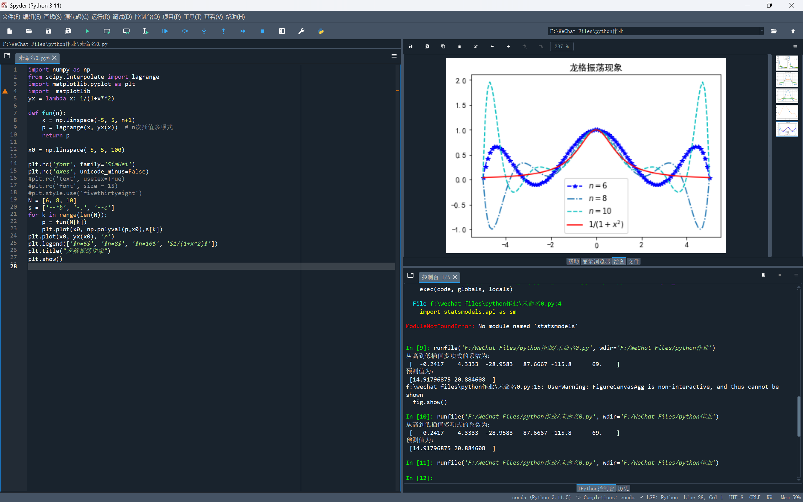This screenshot has width=803, height=502.
Task: Run current cell icon
Action: tap(107, 31)
